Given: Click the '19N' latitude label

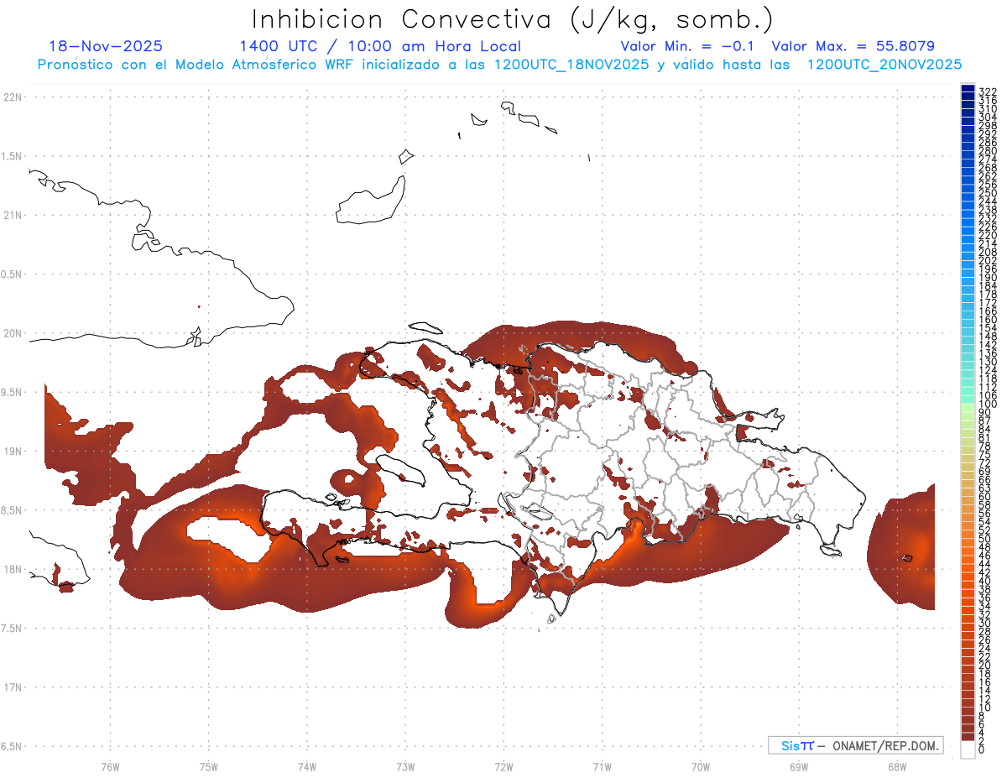Looking at the screenshot, I should click(13, 452).
